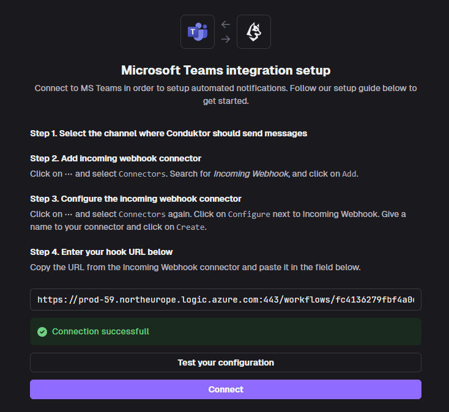Screen dimensions: 449x412
Task: Select Step 2 Add incoming webhook heading
Action: tap(116, 158)
